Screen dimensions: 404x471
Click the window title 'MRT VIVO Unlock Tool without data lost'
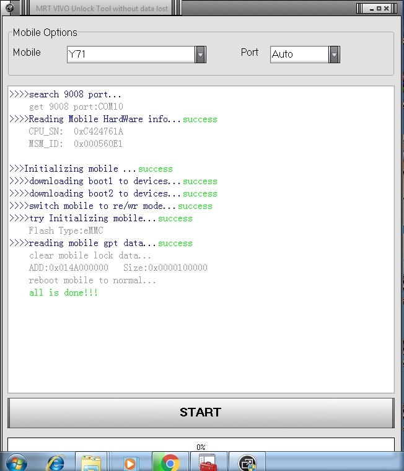102,9
